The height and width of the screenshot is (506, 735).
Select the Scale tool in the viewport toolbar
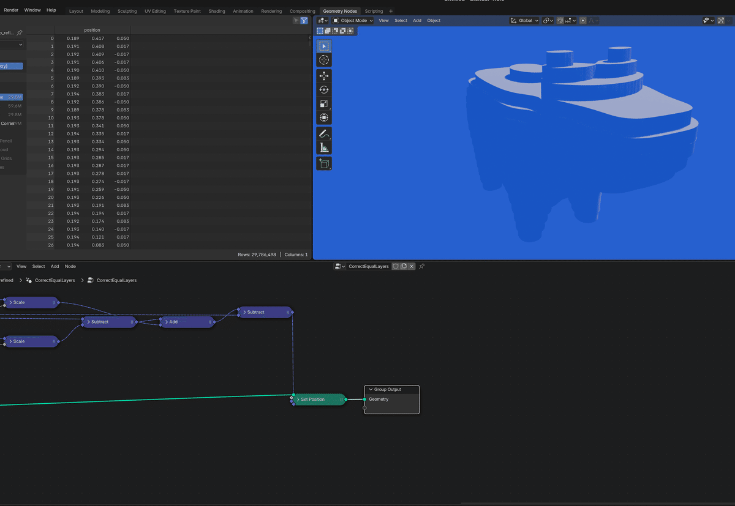(x=324, y=103)
